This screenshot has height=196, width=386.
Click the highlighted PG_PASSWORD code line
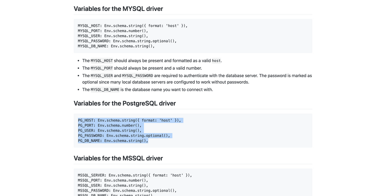pyautogui.click(x=124, y=136)
